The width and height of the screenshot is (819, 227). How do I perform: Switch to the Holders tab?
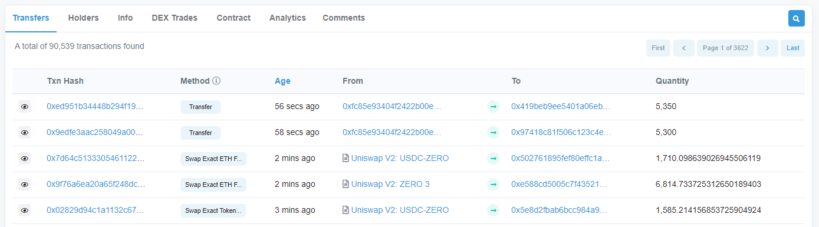pyautogui.click(x=84, y=18)
